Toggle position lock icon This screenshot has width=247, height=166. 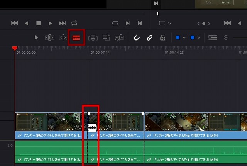click(x=162, y=37)
